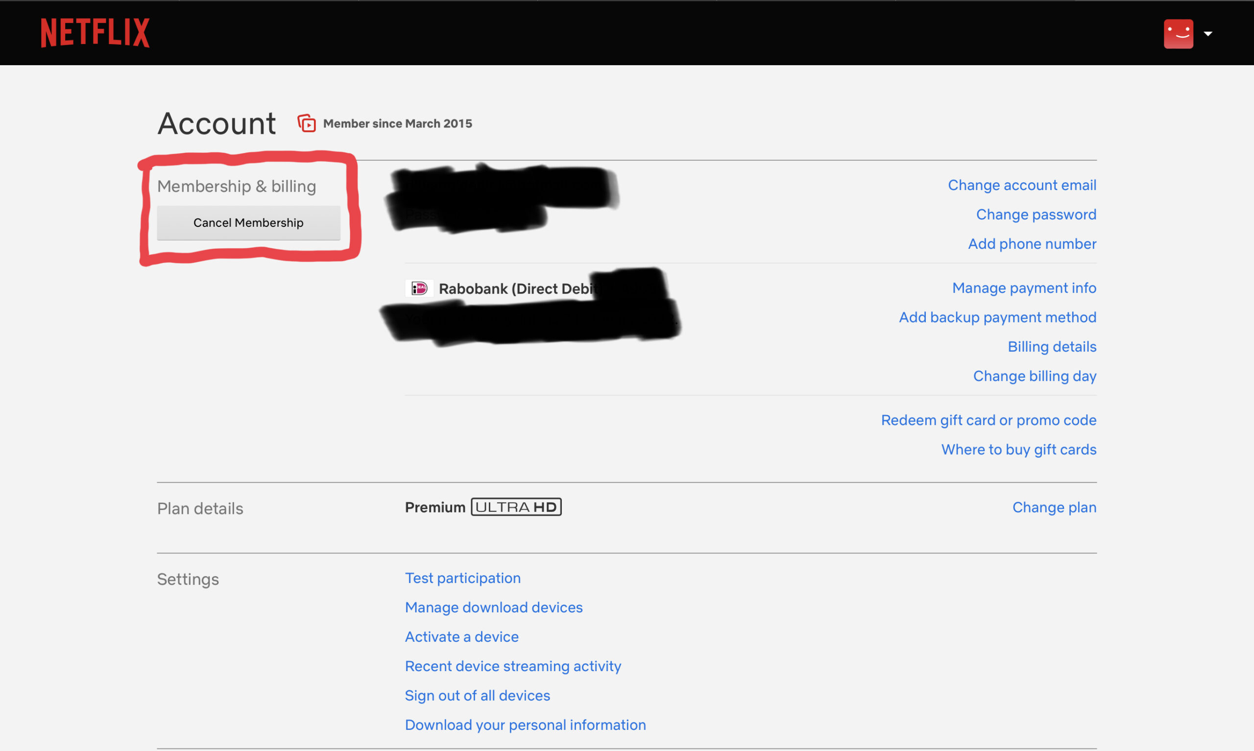This screenshot has height=751, width=1254.
Task: Expand the profile dropdown arrow
Action: [x=1208, y=34]
